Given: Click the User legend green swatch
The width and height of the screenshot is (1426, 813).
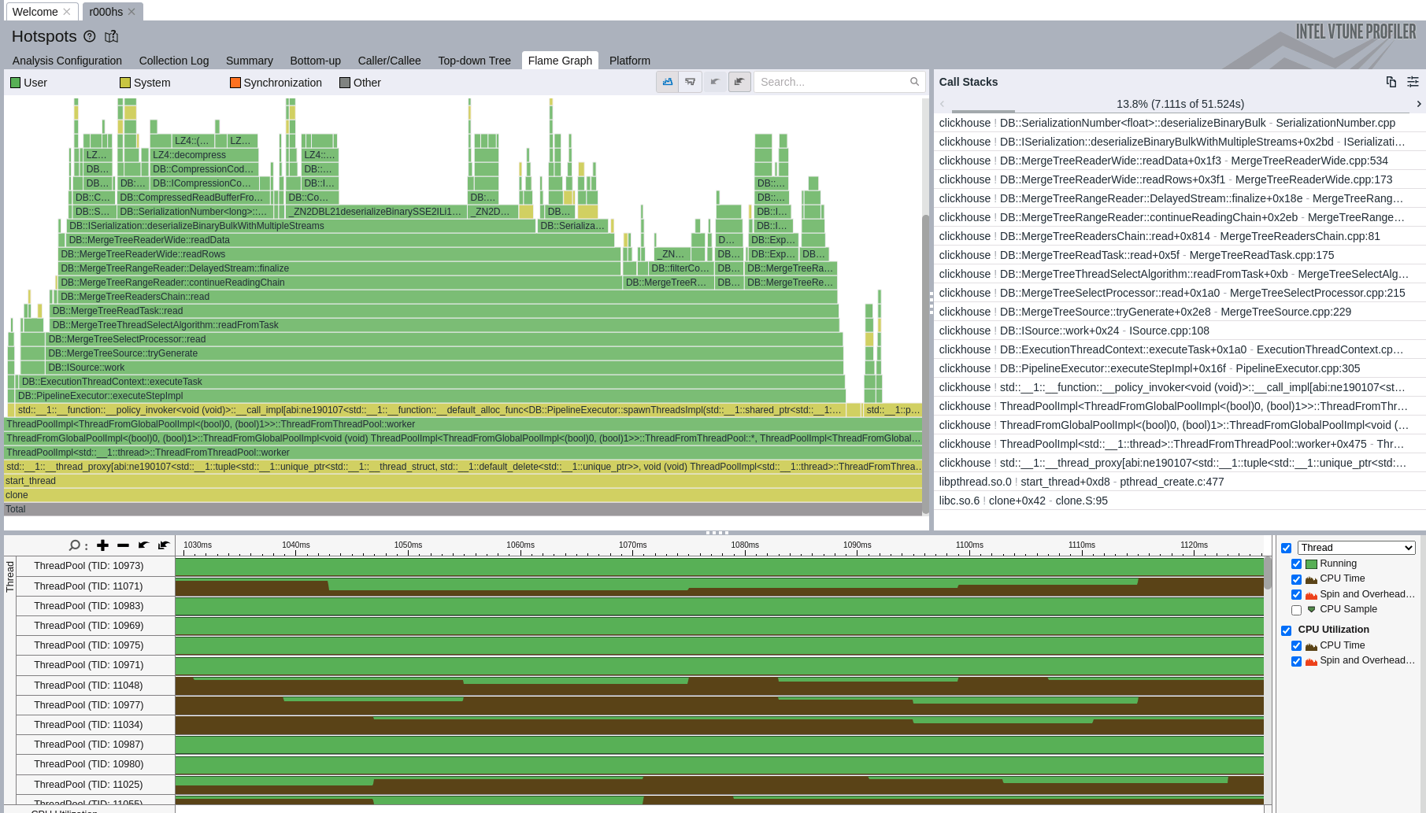Looking at the screenshot, I should [x=15, y=83].
